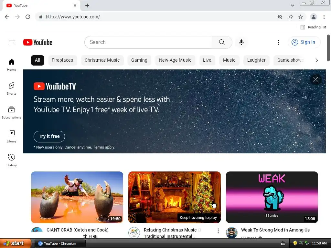Open GIANT CRAB (Catch and Cook) title

[78, 230]
